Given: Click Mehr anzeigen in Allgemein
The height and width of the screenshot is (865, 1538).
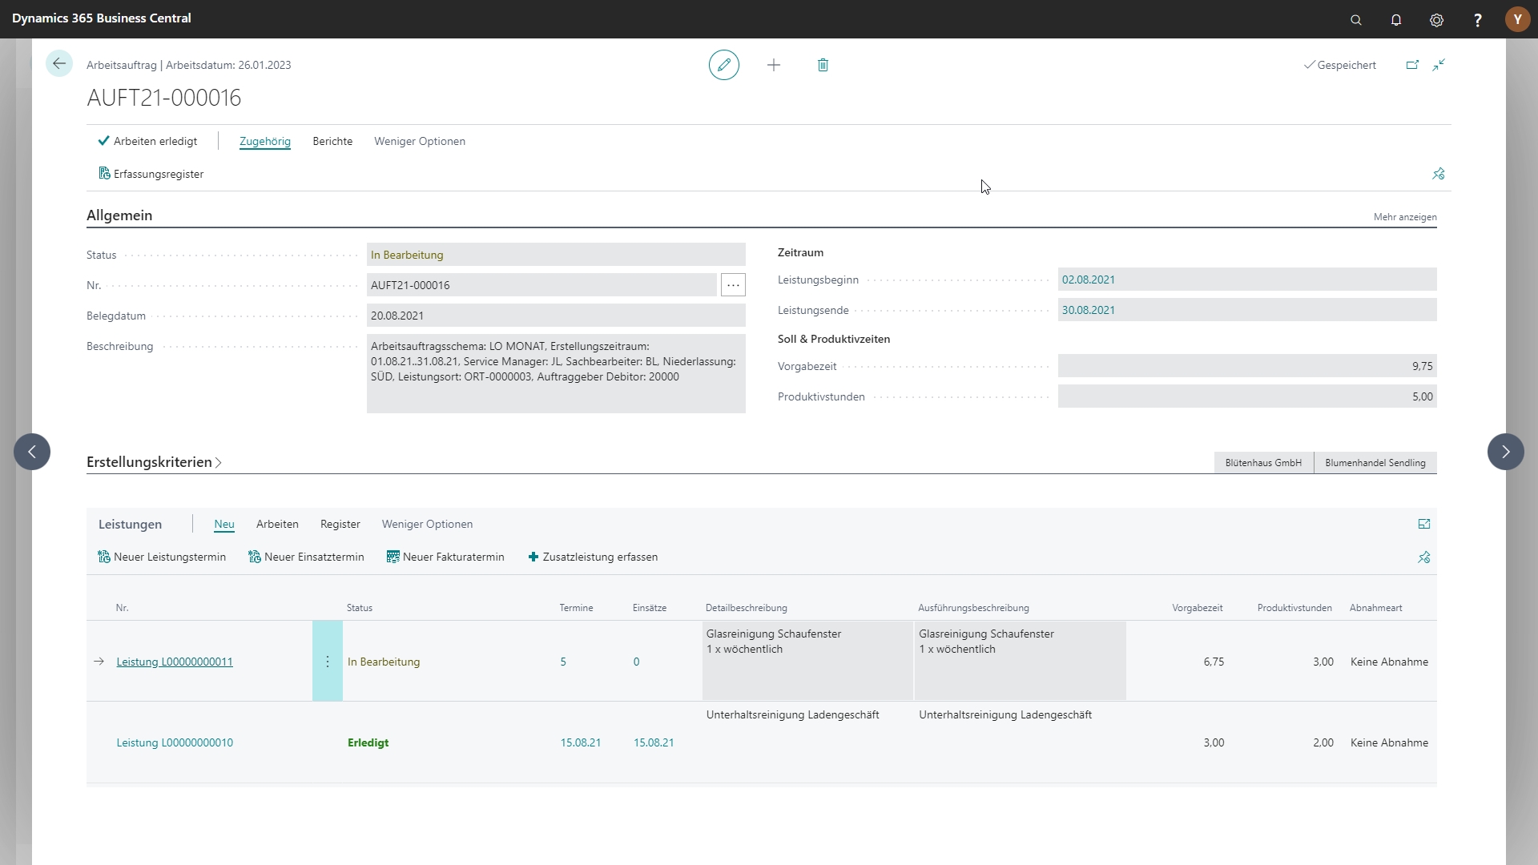Looking at the screenshot, I should (1404, 217).
